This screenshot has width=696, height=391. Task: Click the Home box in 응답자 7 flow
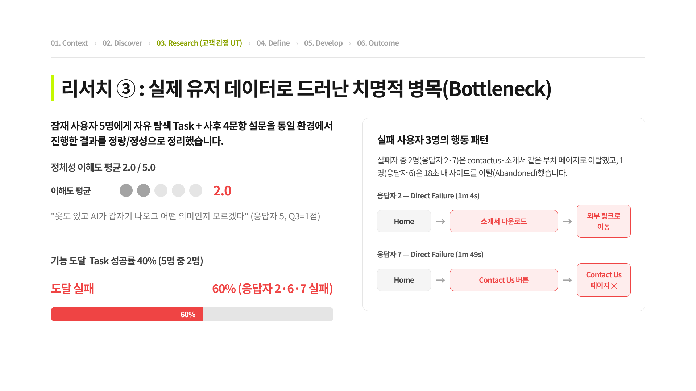click(x=404, y=280)
